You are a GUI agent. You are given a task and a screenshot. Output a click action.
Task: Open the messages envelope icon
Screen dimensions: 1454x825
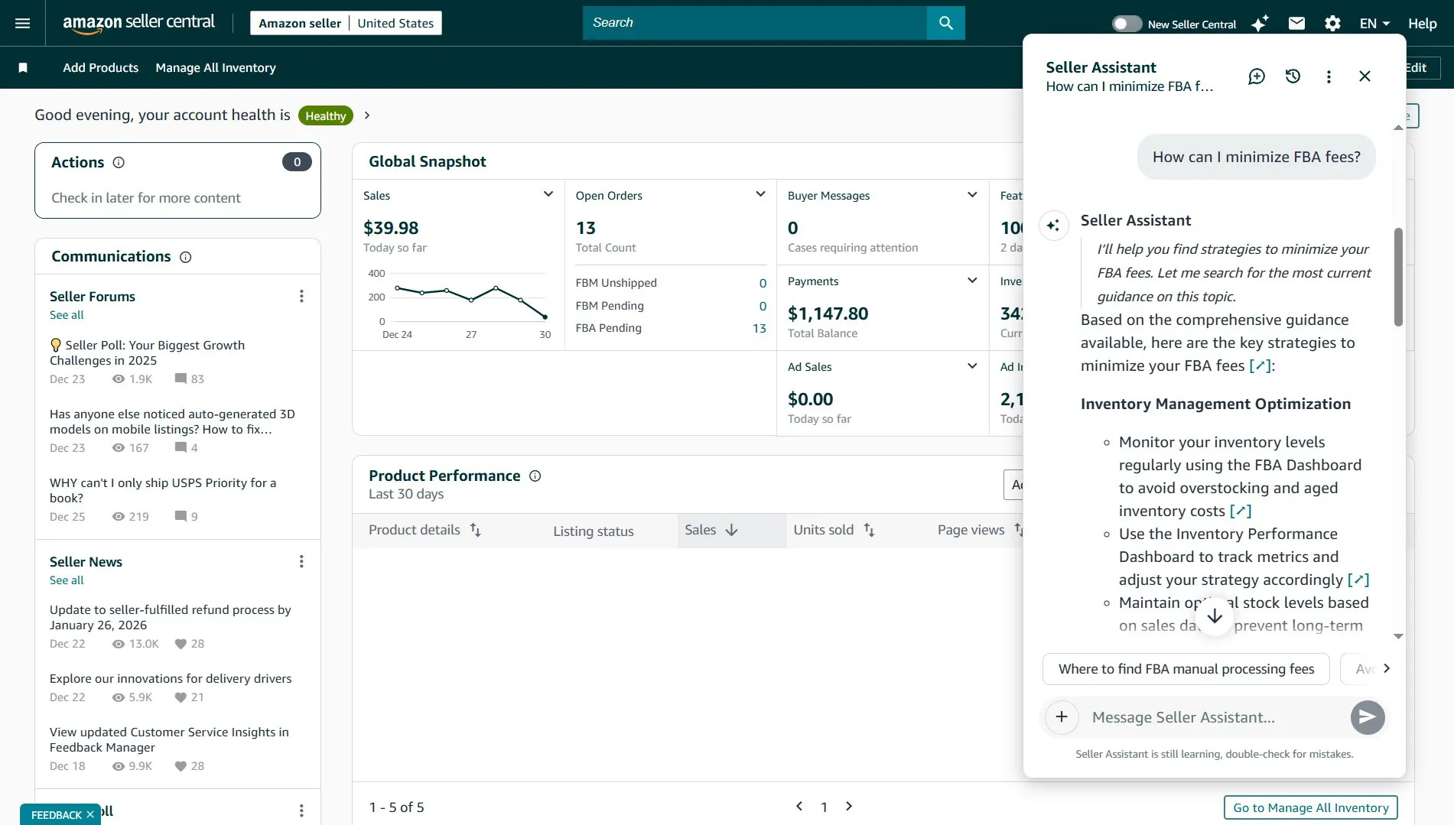pyautogui.click(x=1296, y=23)
